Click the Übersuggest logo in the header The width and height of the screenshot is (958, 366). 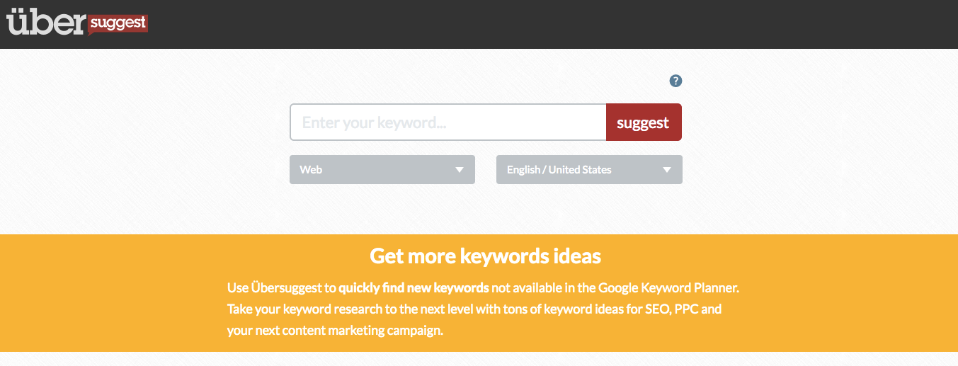pyautogui.click(x=77, y=23)
